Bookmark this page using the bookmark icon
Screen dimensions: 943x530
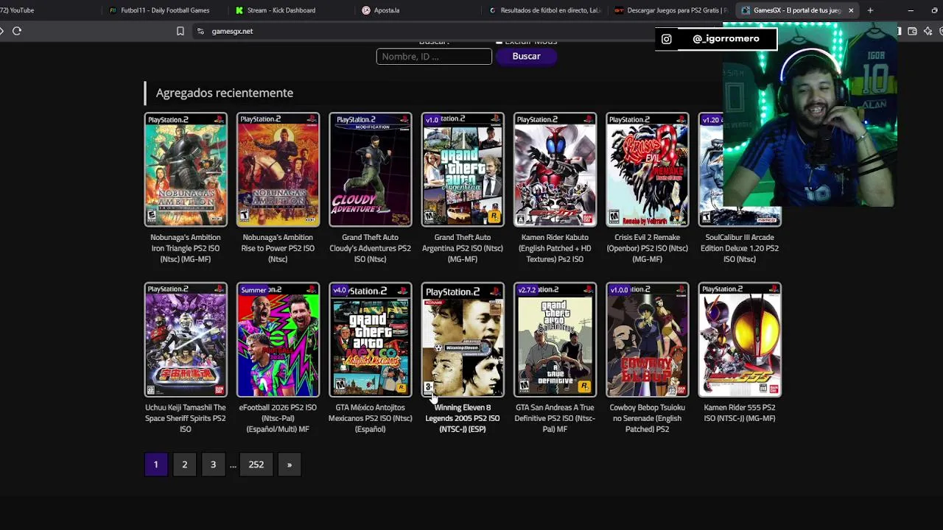pyautogui.click(x=180, y=31)
